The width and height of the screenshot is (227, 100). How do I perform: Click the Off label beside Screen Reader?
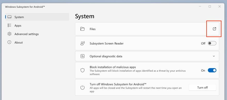(203, 43)
